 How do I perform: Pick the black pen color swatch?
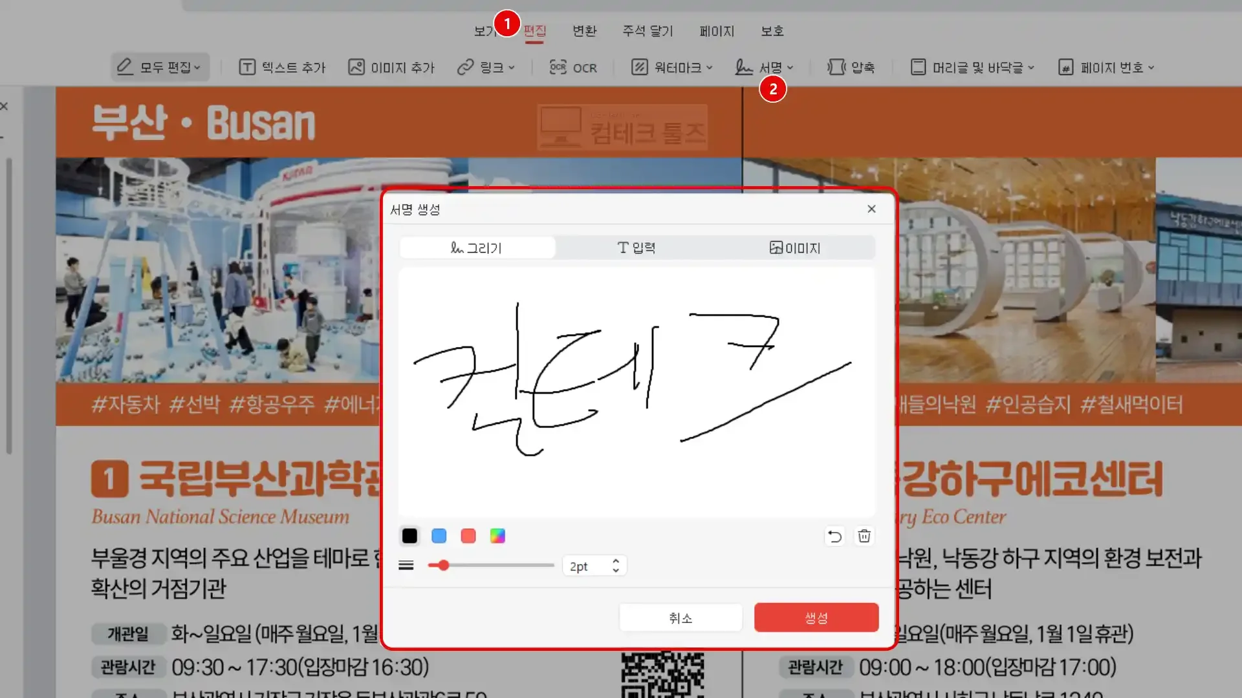point(409,536)
